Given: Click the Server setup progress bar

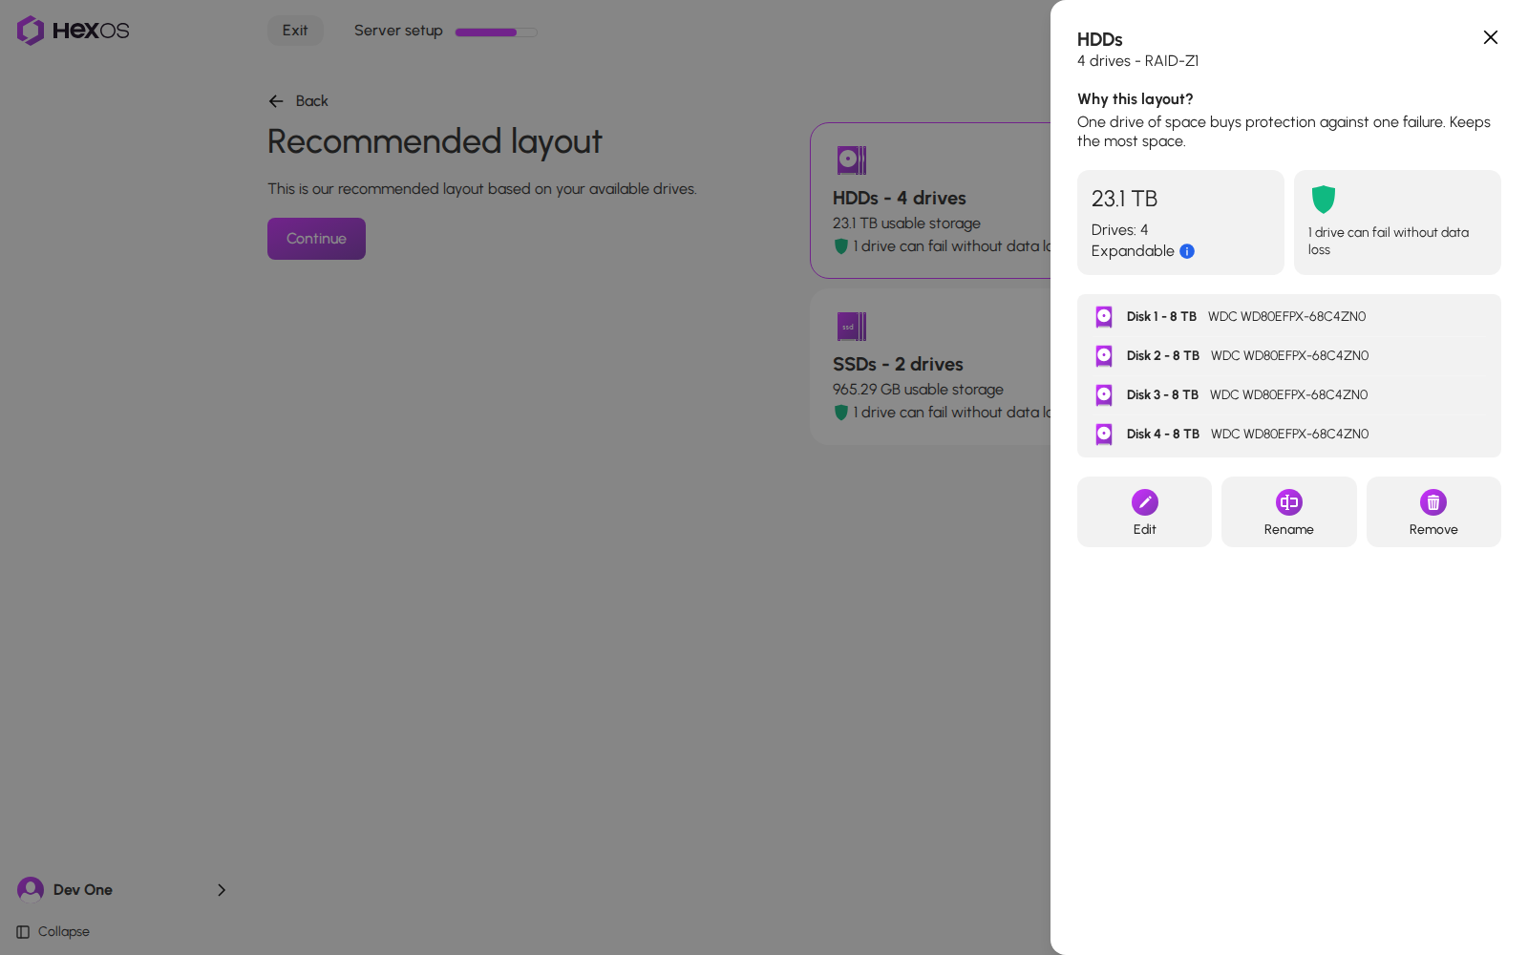Looking at the screenshot, I should click(x=497, y=32).
